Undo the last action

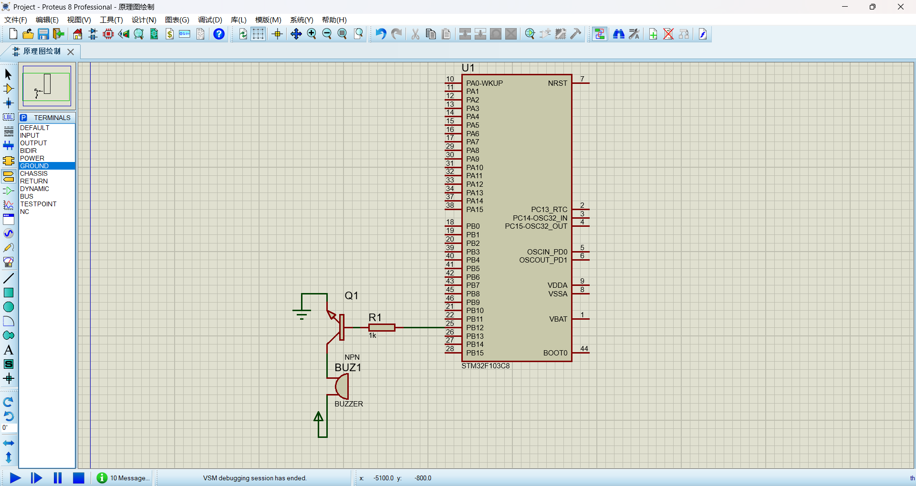[381, 34]
